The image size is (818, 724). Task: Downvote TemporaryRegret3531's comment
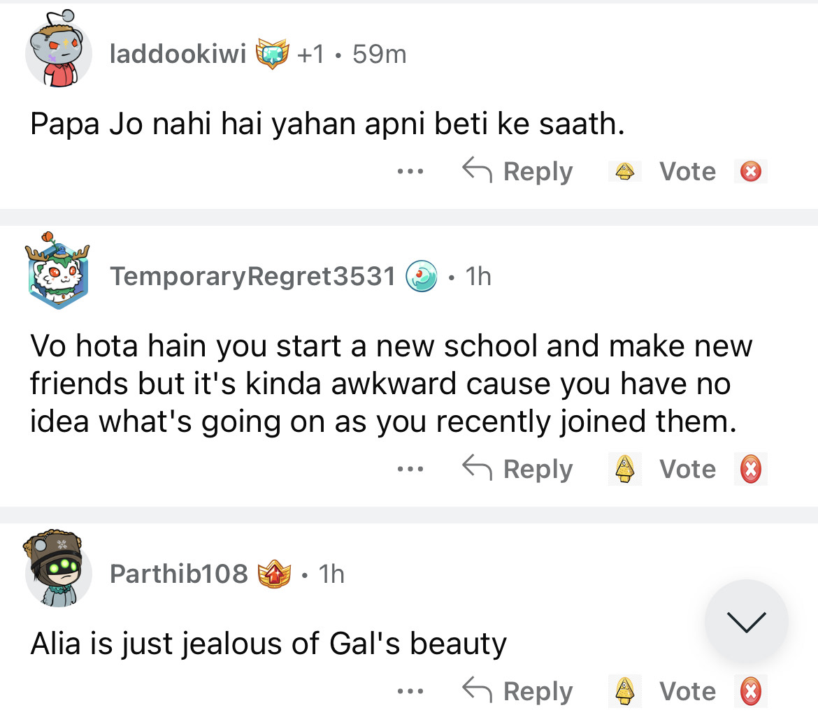[751, 469]
